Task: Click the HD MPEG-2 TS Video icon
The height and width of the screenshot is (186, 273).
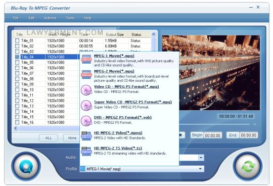Action: [86, 151]
